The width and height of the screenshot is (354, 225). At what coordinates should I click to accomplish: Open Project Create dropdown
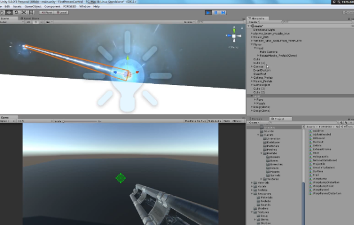click(254, 123)
